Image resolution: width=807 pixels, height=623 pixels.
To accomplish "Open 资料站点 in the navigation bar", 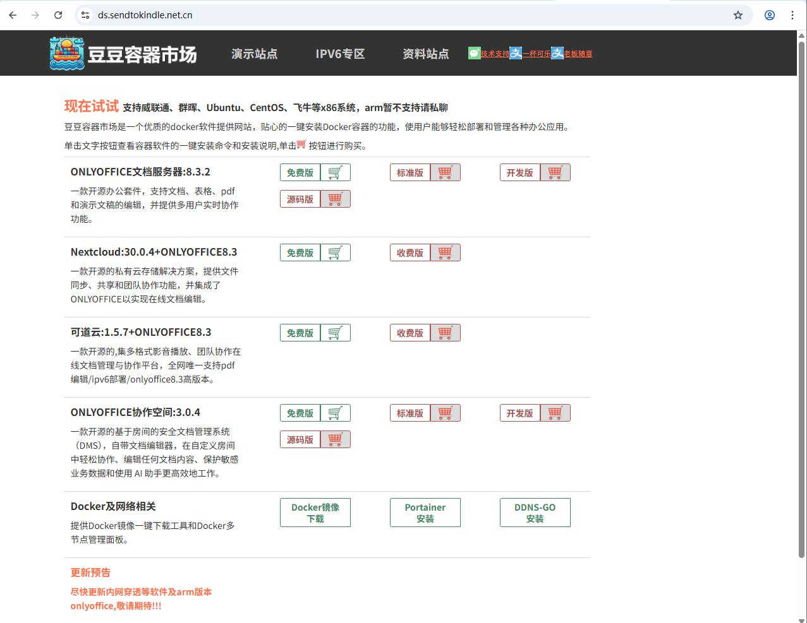I will click(x=426, y=54).
